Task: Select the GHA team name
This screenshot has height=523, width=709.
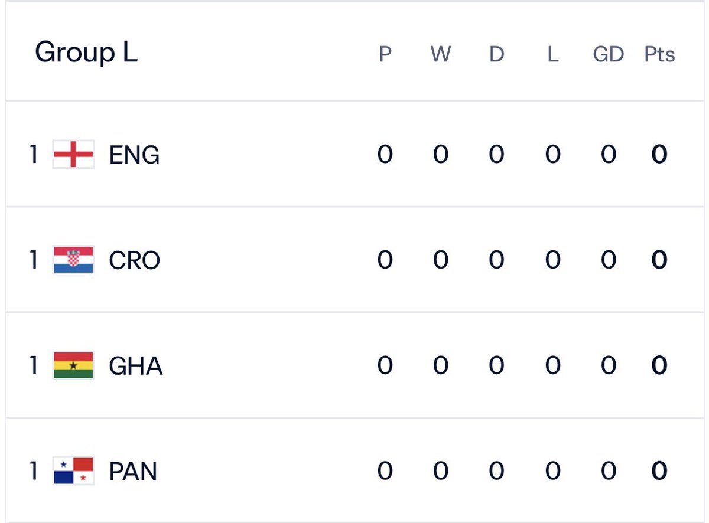Action: (x=136, y=366)
